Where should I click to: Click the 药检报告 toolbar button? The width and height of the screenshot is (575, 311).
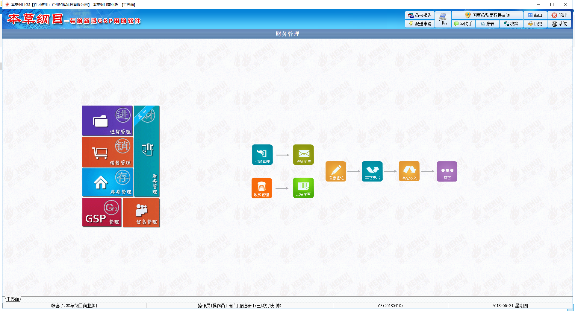point(420,15)
